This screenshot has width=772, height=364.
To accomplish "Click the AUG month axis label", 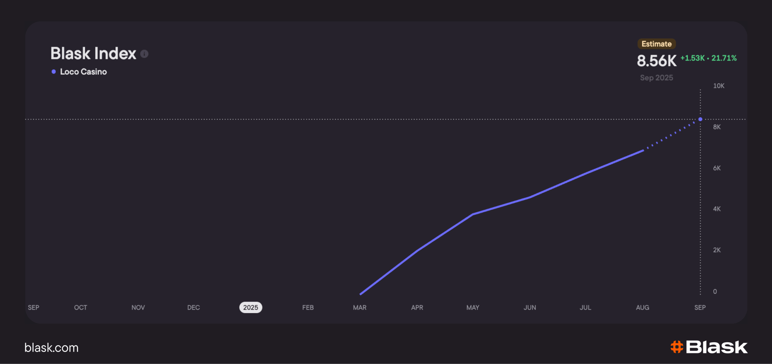I will (x=642, y=308).
